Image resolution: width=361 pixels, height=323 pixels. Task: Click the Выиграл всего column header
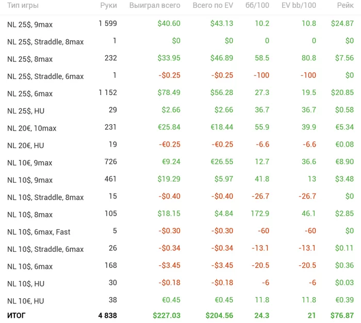[155, 6]
